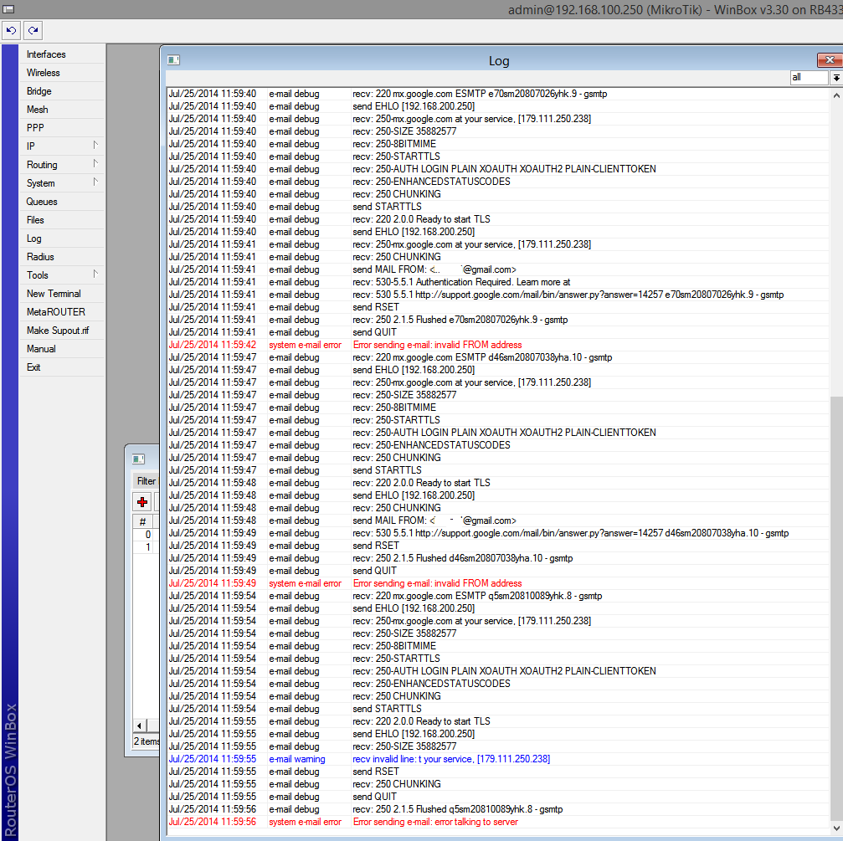The width and height of the screenshot is (843, 841).
Task: Click the Undo arrow toolbar icon
Action: (11, 31)
